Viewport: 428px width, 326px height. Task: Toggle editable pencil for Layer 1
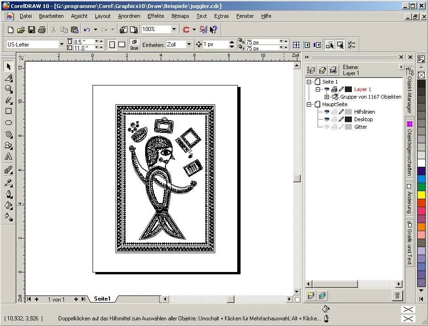[341, 89]
